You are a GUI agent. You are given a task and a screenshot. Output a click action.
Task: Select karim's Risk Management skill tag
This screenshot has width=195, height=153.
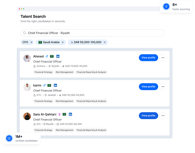point(64,101)
